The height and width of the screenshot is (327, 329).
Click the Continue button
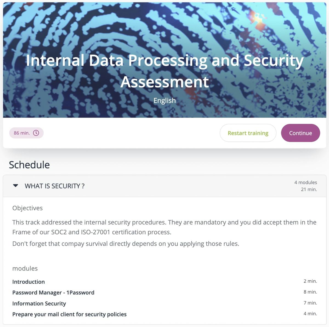point(300,133)
